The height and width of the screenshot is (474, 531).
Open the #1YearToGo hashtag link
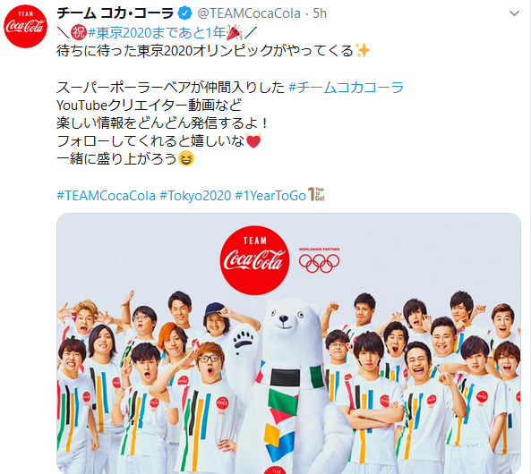click(270, 196)
